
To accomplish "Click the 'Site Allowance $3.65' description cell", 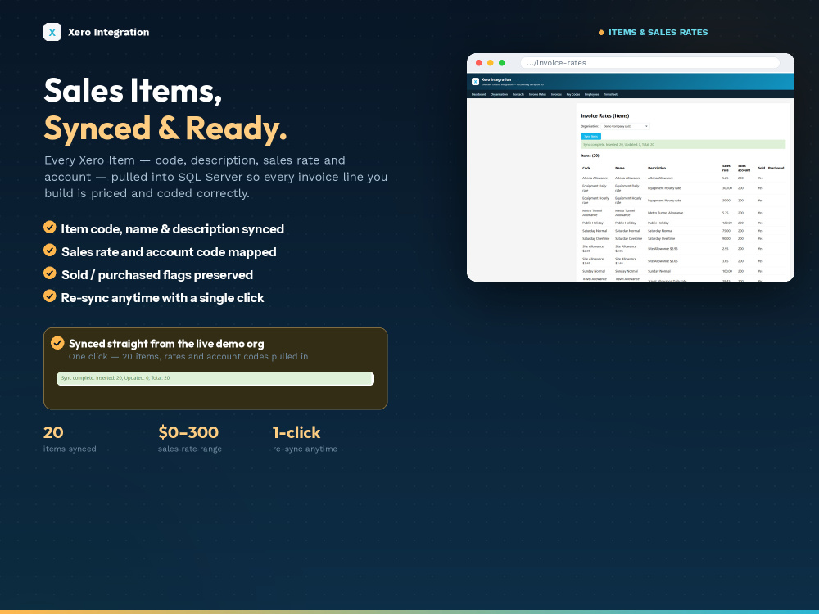I will pyautogui.click(x=663, y=261).
